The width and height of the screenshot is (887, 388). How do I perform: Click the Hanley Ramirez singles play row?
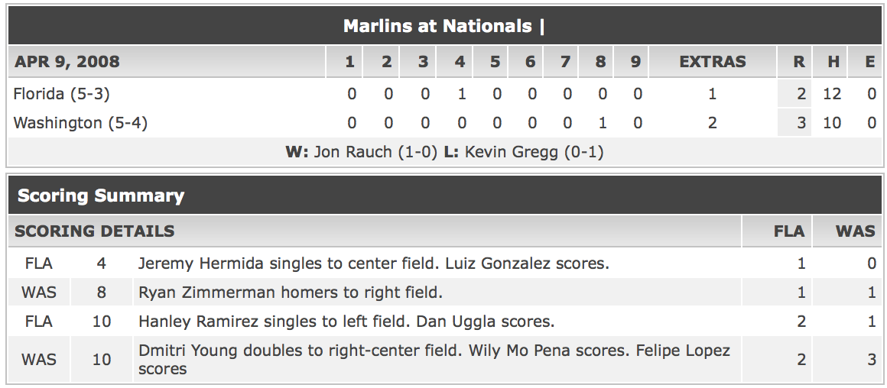click(x=444, y=322)
